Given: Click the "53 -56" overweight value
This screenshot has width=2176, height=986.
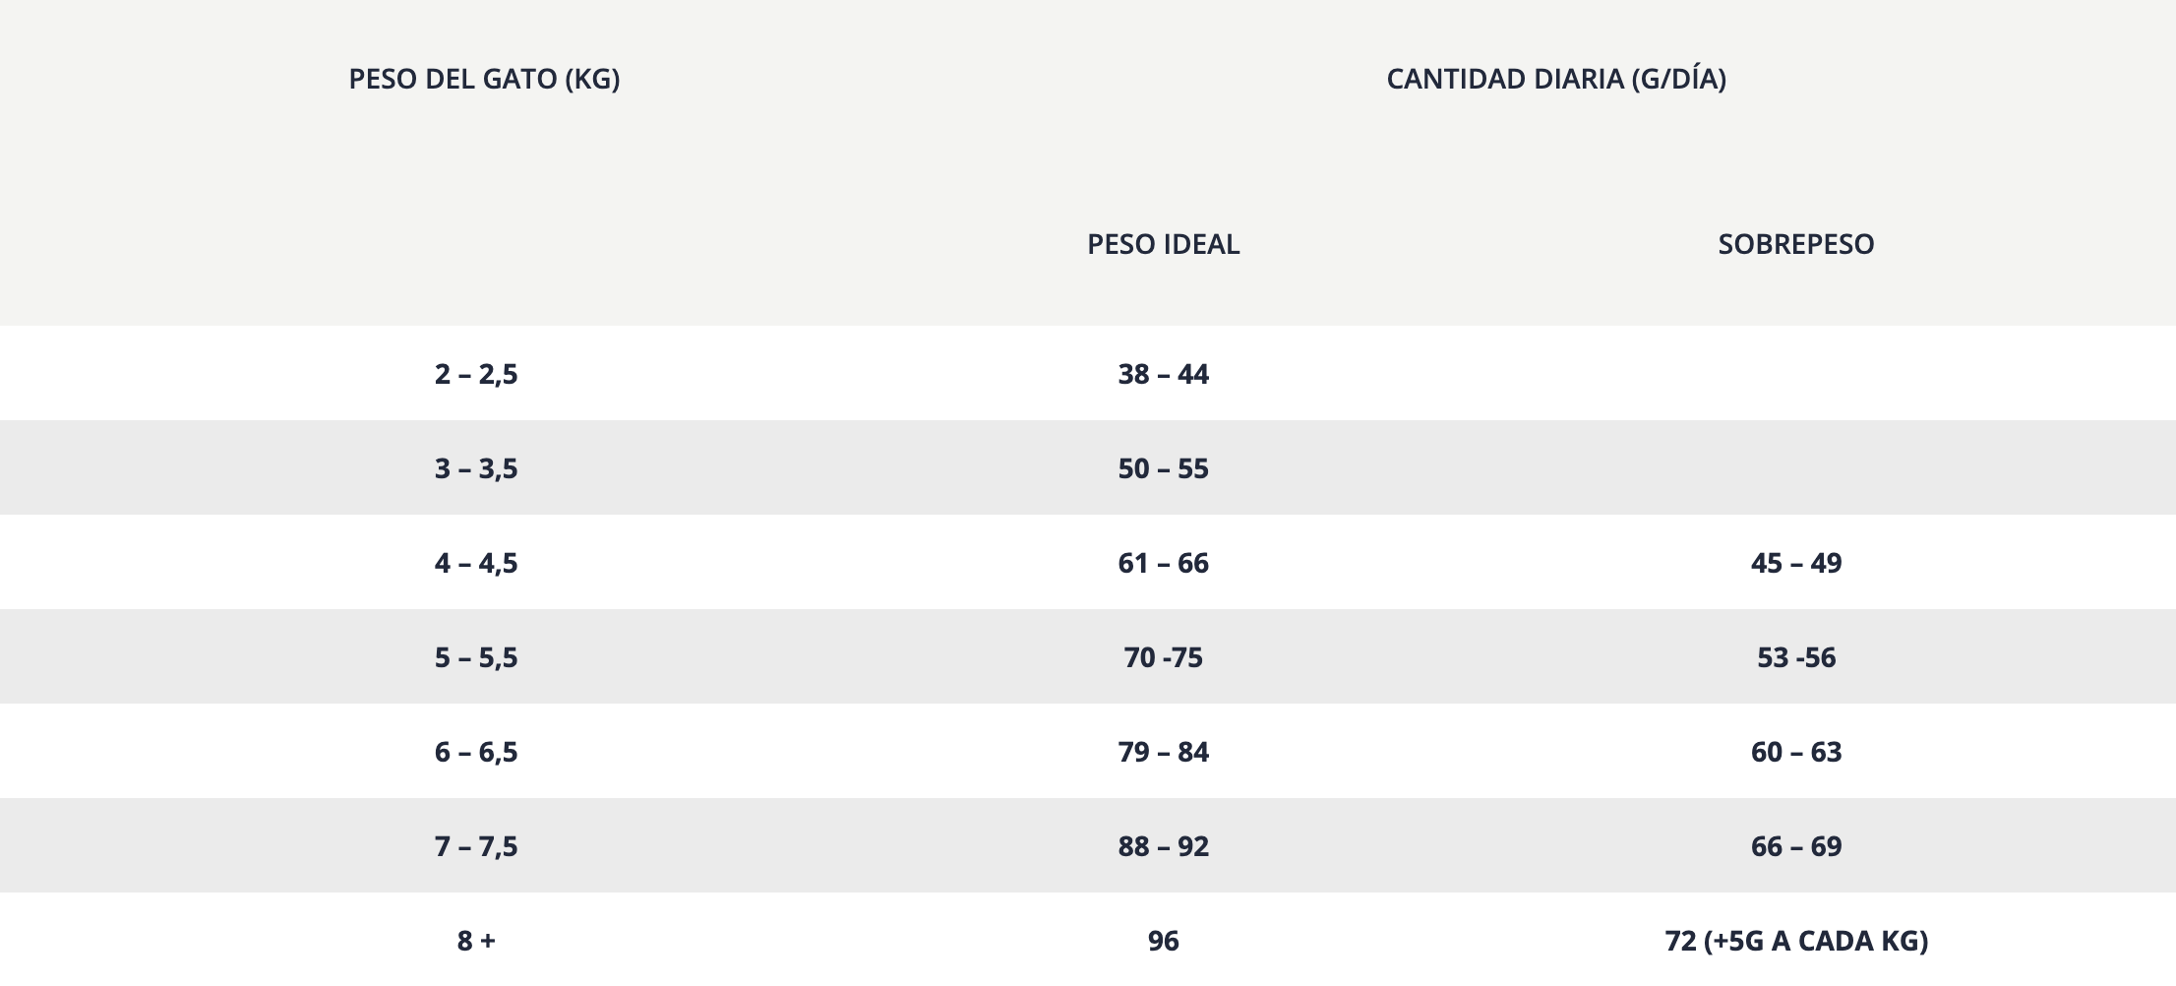Looking at the screenshot, I should pos(1795,657).
